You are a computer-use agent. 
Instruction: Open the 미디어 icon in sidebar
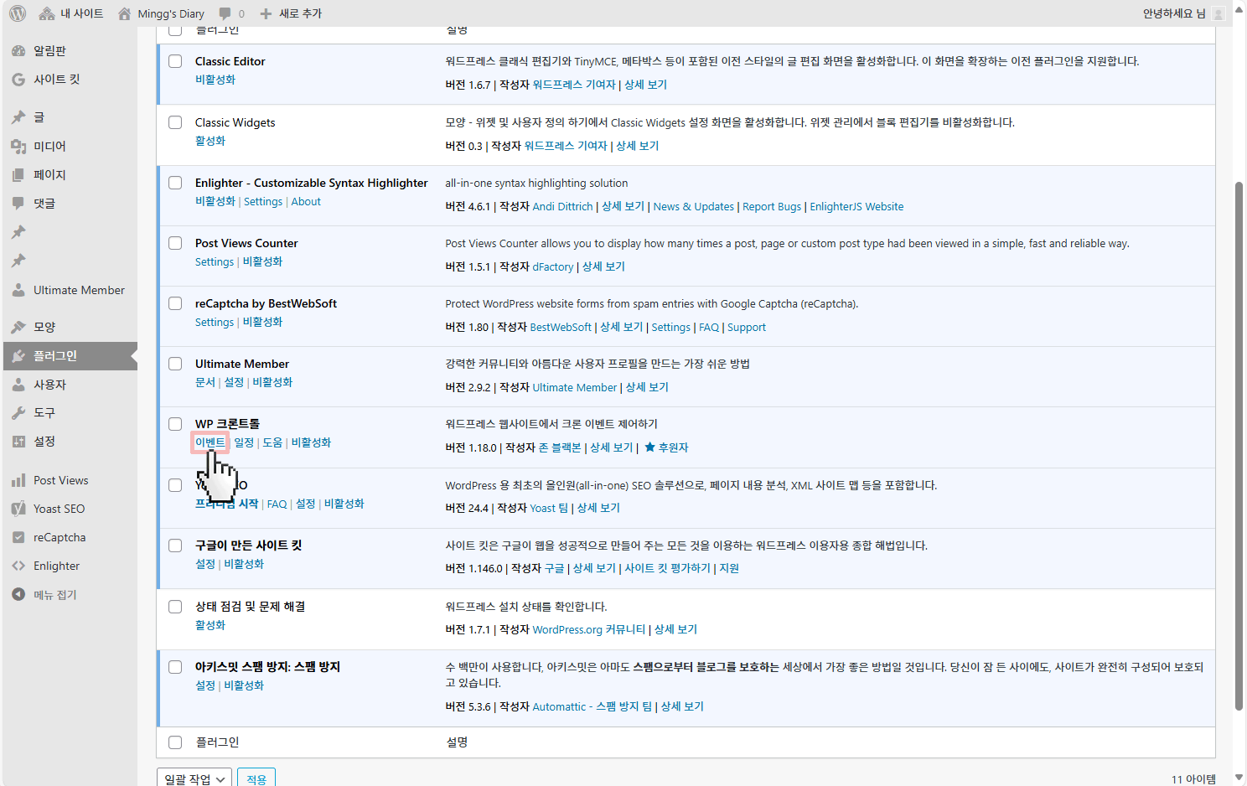(18, 147)
